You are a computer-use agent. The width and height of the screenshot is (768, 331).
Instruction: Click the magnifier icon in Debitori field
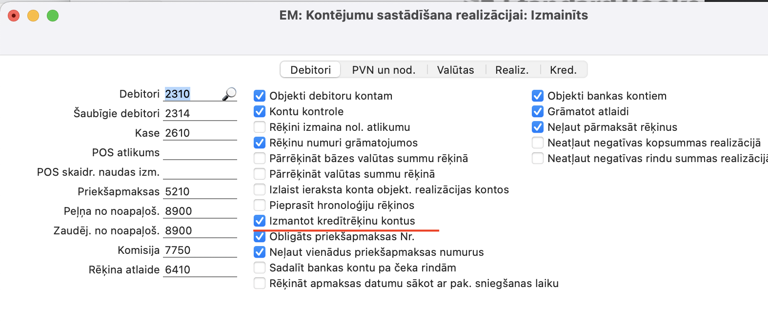(229, 94)
